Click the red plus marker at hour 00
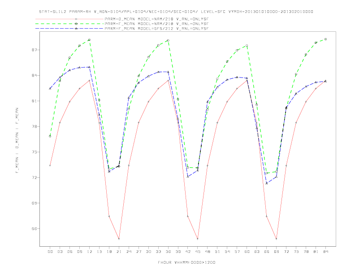The height and width of the screenshot is (274, 355). (50, 166)
